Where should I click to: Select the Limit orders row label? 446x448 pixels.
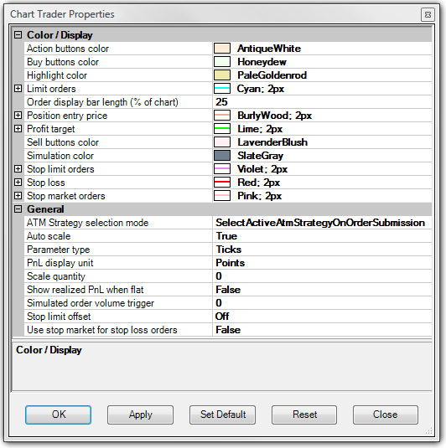click(51, 89)
